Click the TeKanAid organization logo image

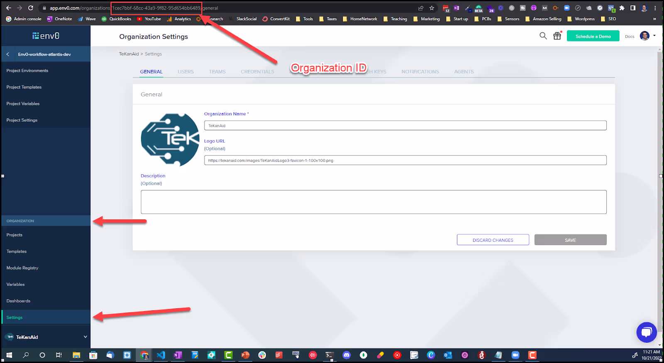click(170, 140)
